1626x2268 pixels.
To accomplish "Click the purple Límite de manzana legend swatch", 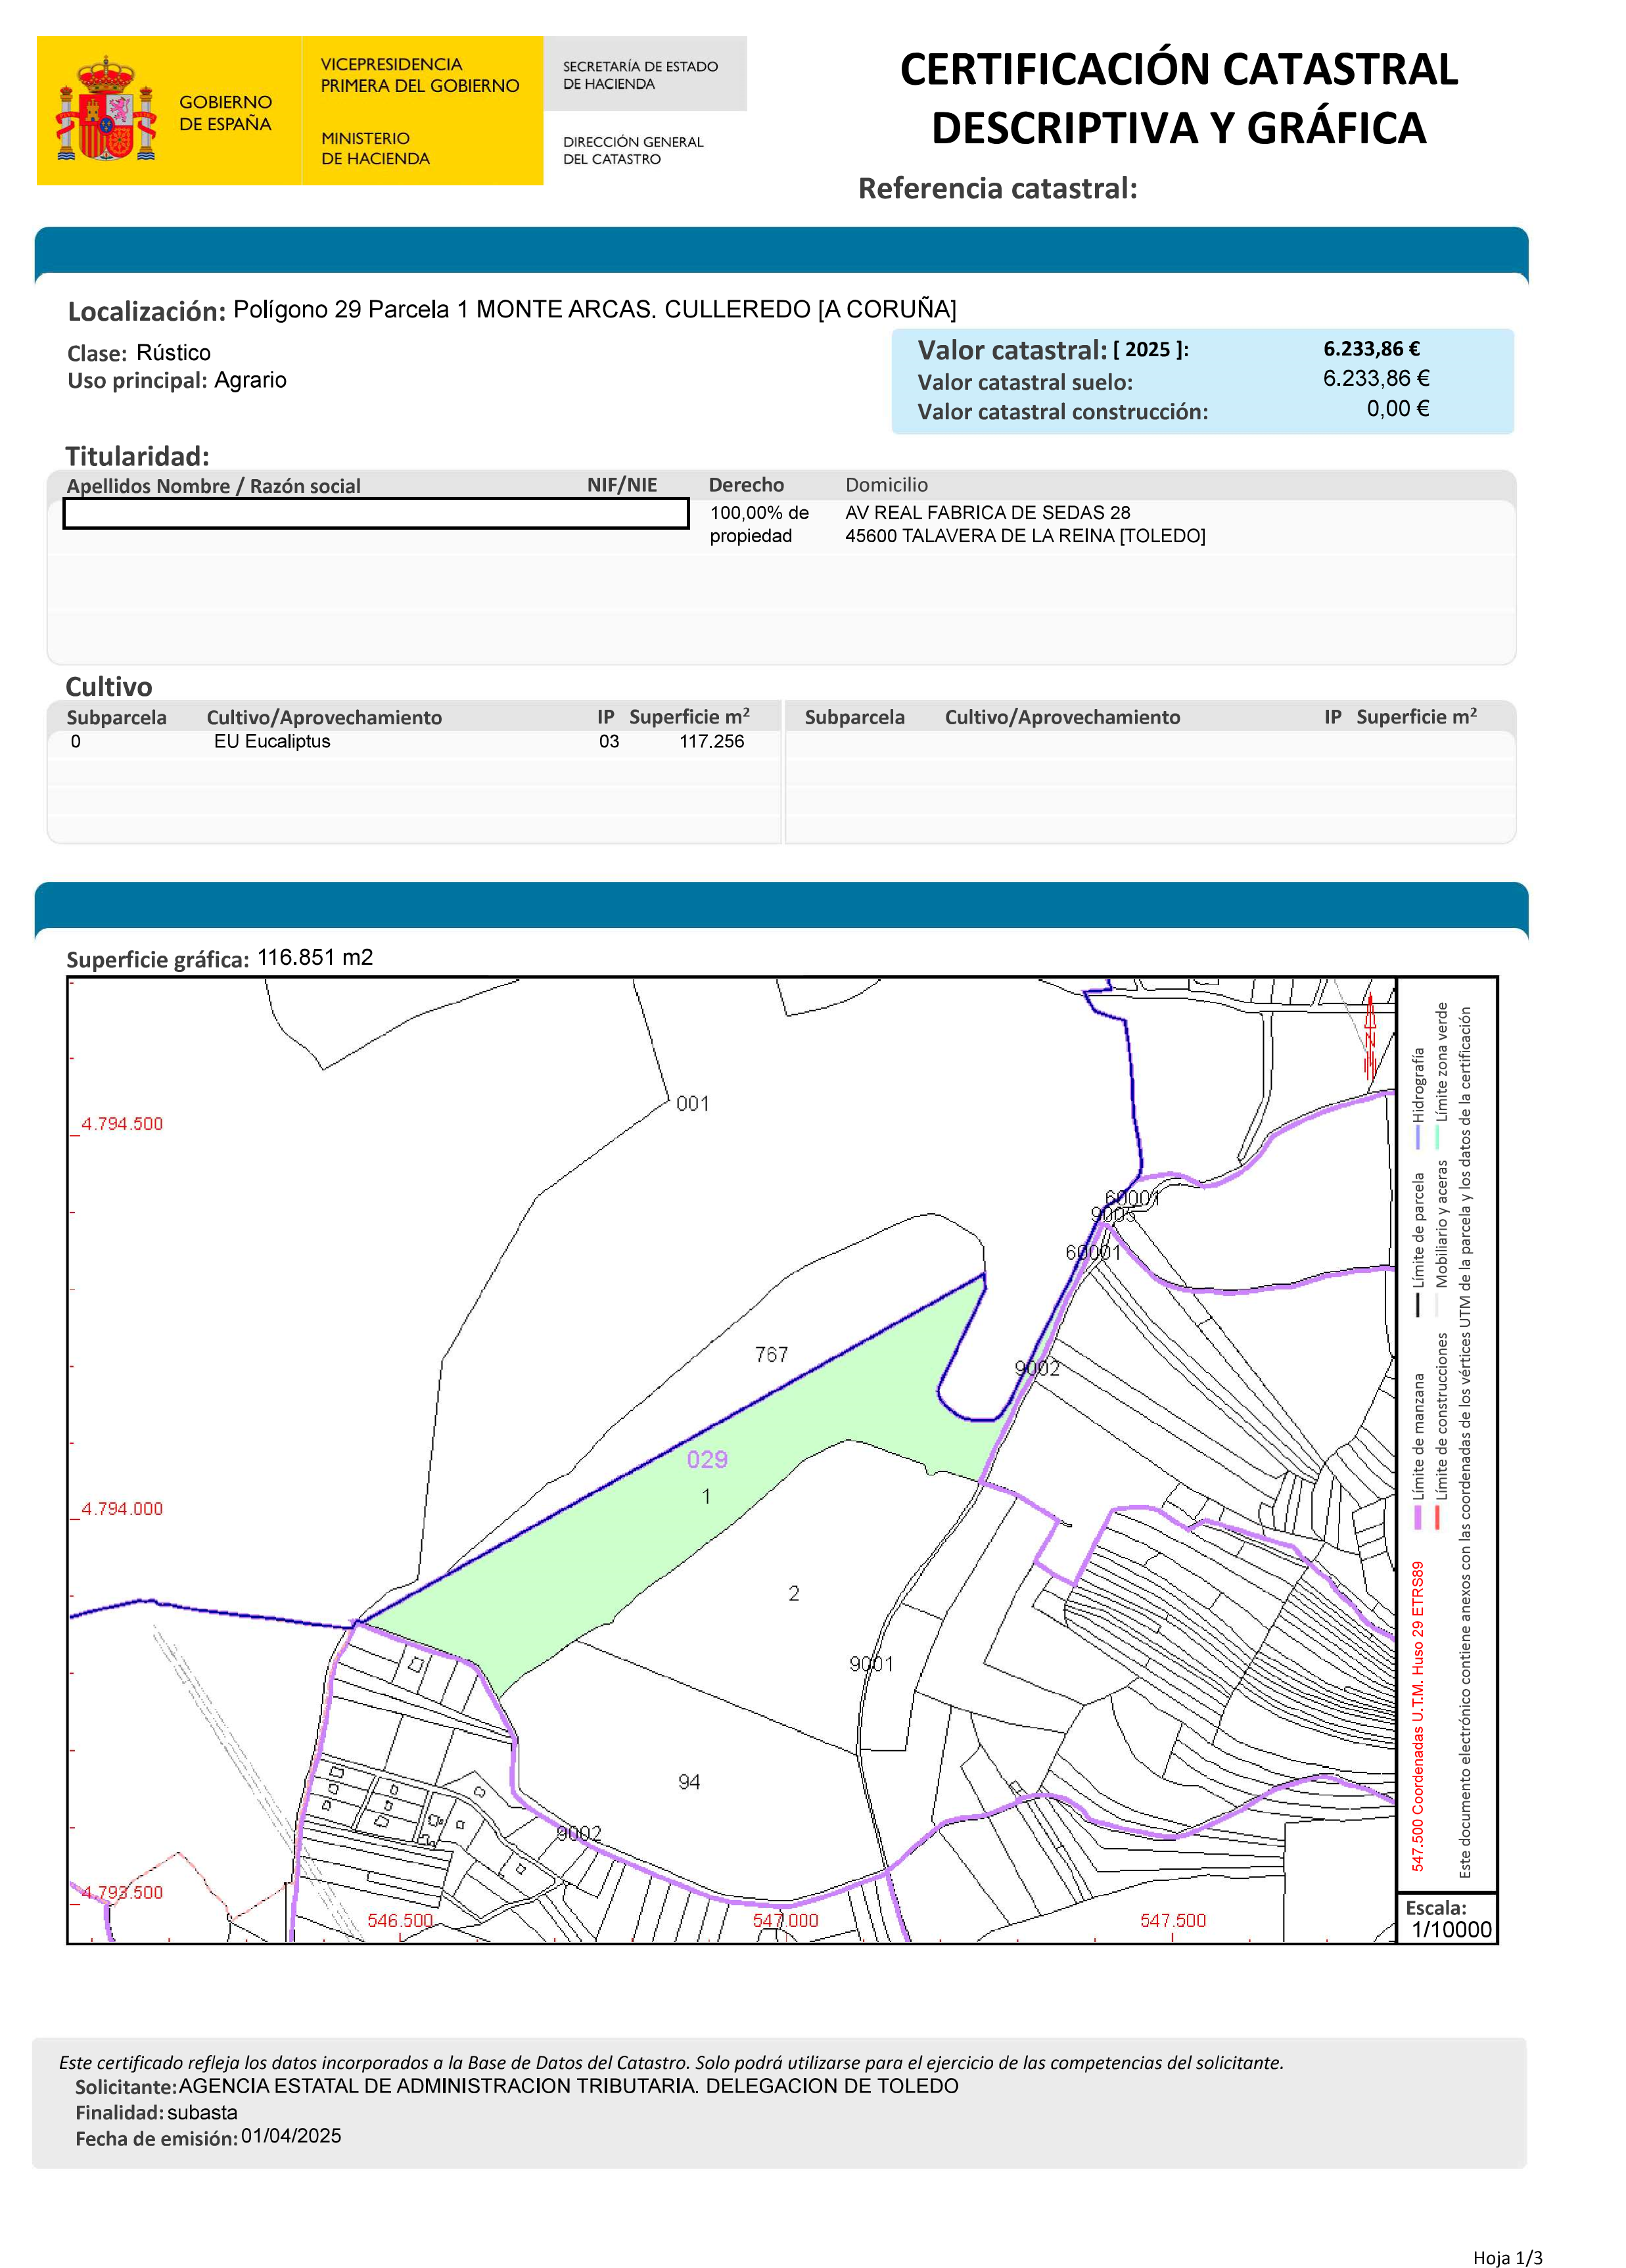I will [x=1417, y=1517].
